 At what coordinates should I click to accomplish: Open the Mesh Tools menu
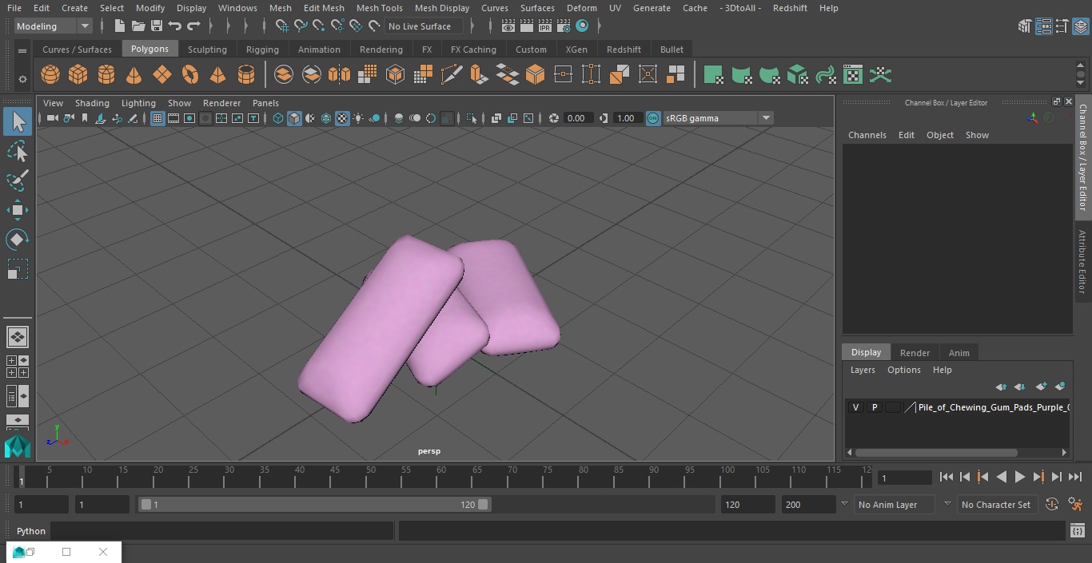[379, 8]
